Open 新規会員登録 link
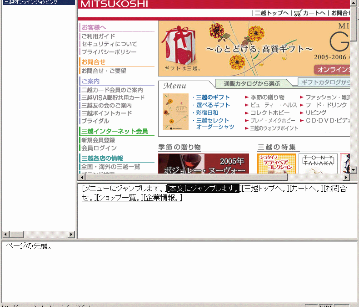 [x=98, y=140]
